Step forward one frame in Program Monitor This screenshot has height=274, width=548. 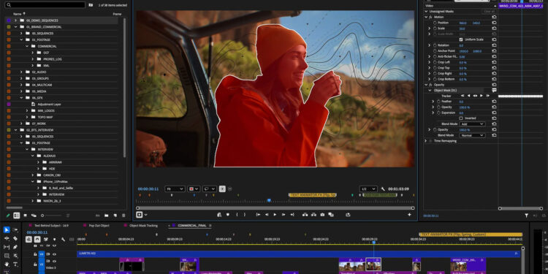click(x=283, y=215)
